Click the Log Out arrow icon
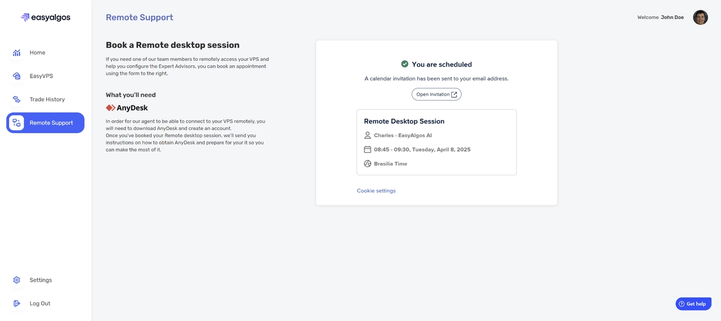The width and height of the screenshot is (721, 321). (17, 304)
